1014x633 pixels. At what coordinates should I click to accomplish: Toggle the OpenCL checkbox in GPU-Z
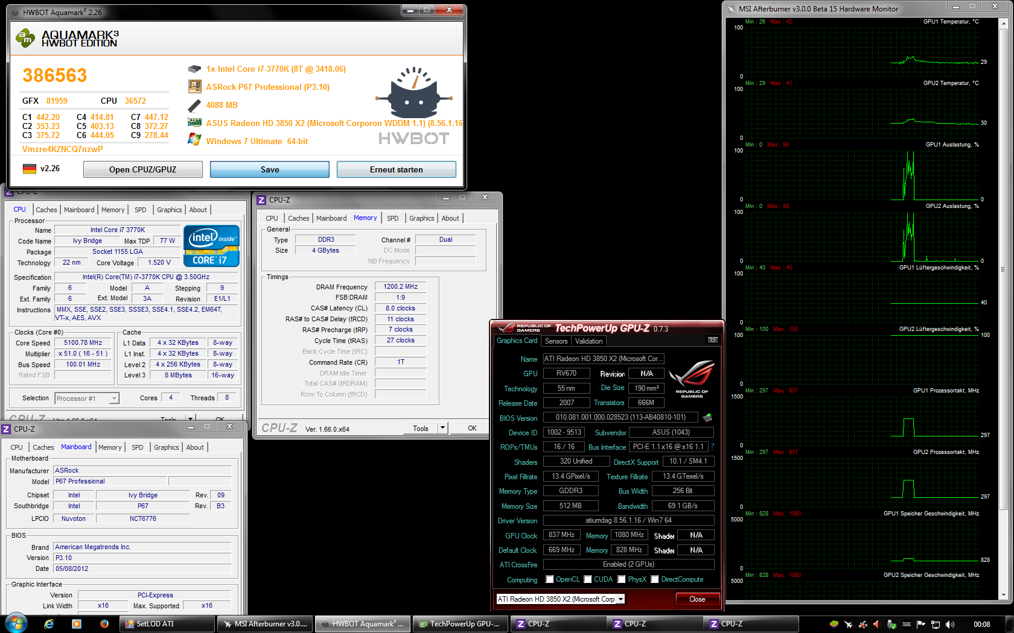click(550, 579)
